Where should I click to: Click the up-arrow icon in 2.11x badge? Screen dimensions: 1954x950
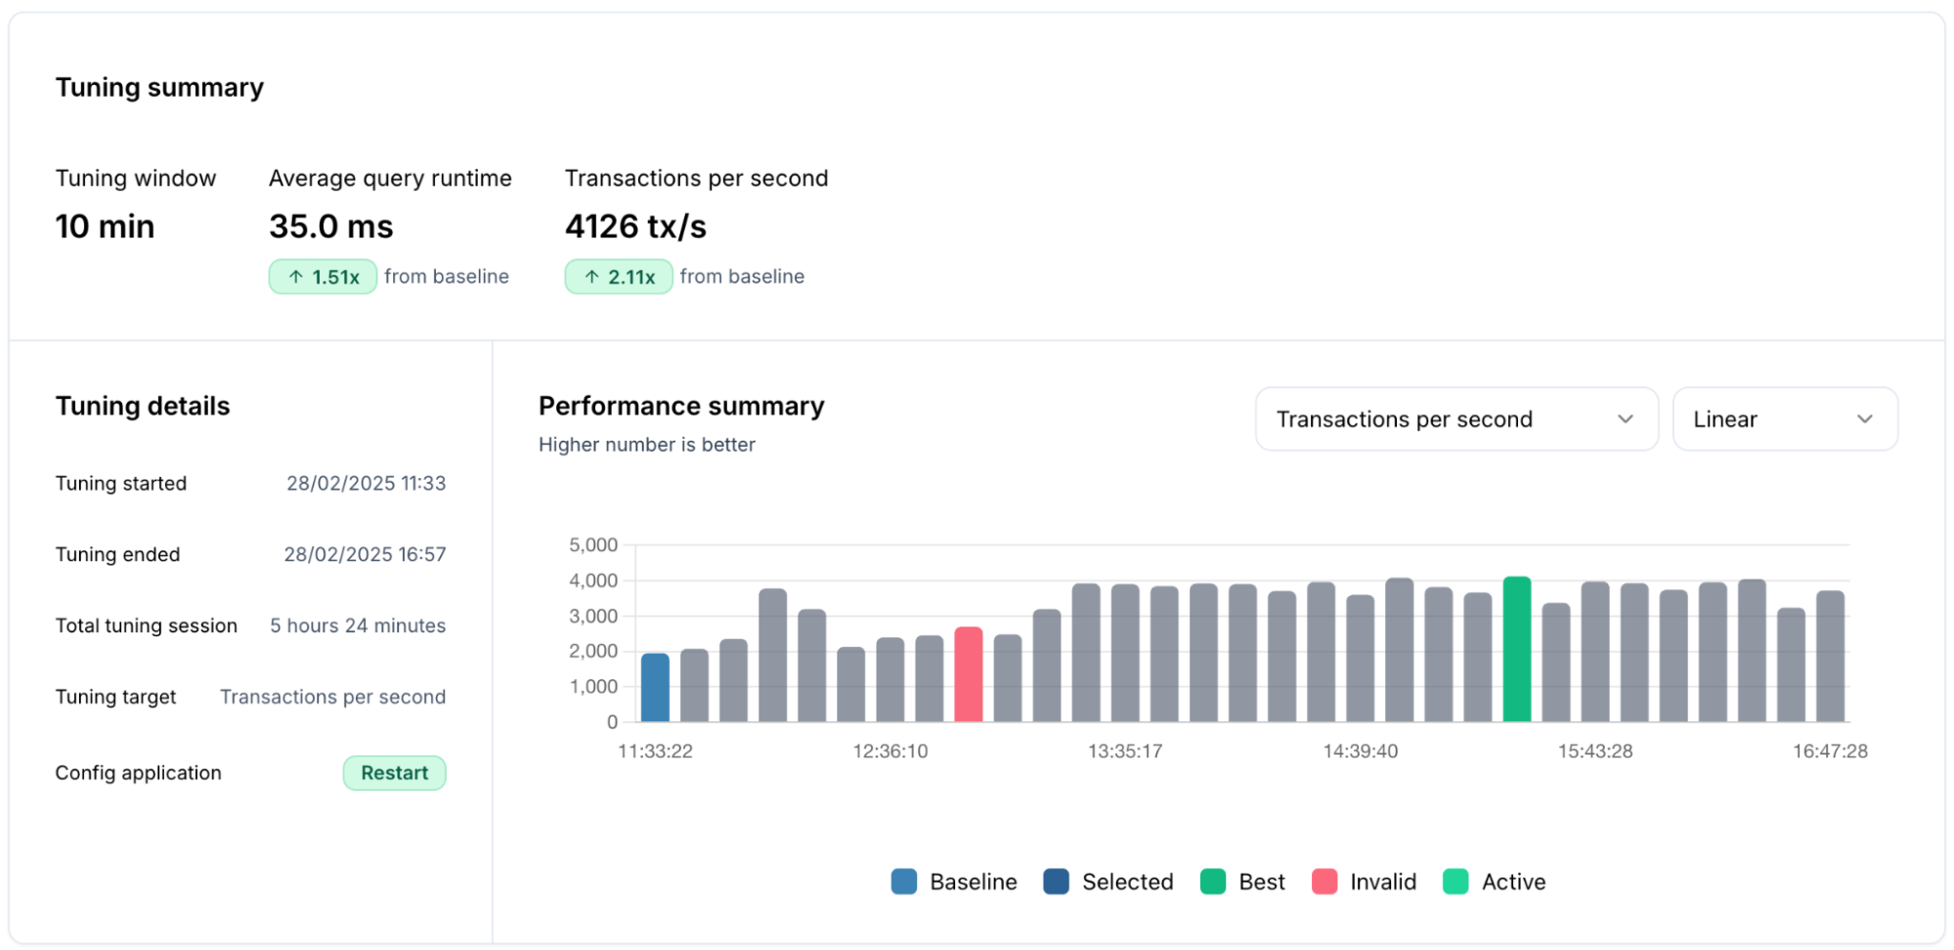(x=591, y=278)
